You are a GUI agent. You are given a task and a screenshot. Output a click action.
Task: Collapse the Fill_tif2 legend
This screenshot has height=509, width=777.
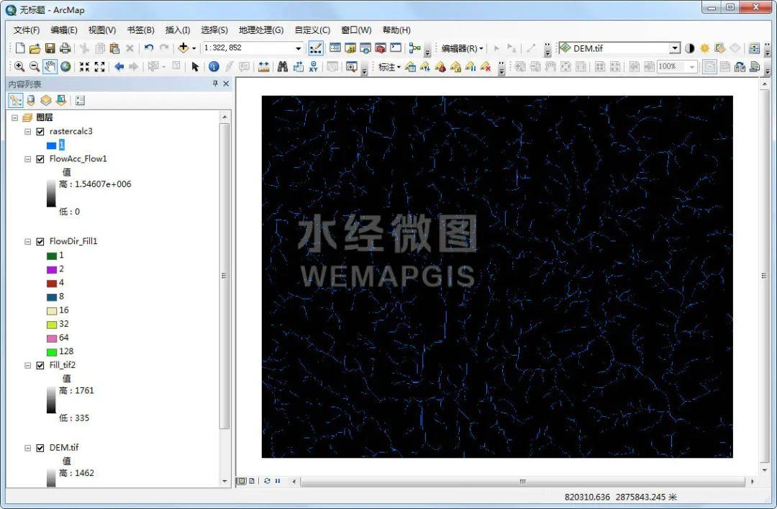28,366
